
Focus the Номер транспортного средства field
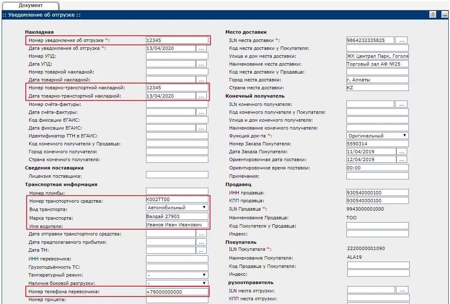point(177,199)
